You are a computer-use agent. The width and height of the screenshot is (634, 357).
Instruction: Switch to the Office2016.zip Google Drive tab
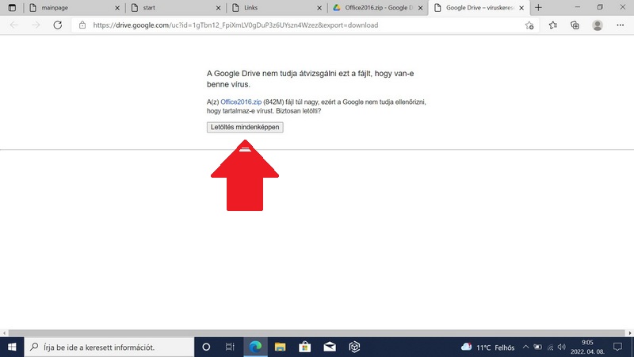pyautogui.click(x=379, y=8)
